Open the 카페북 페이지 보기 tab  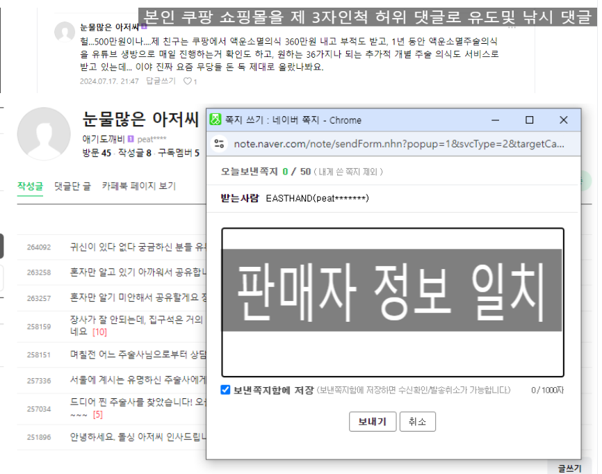138,186
